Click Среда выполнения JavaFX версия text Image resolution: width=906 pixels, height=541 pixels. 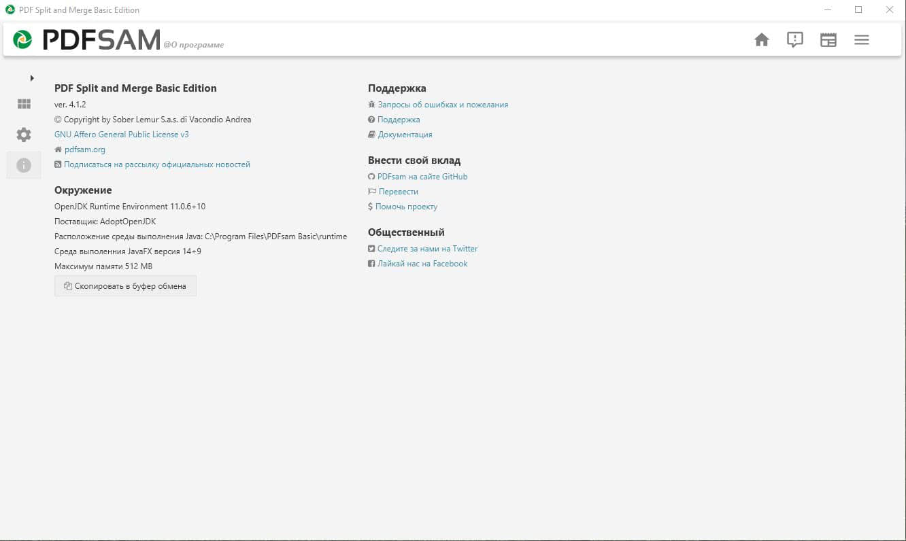(128, 251)
